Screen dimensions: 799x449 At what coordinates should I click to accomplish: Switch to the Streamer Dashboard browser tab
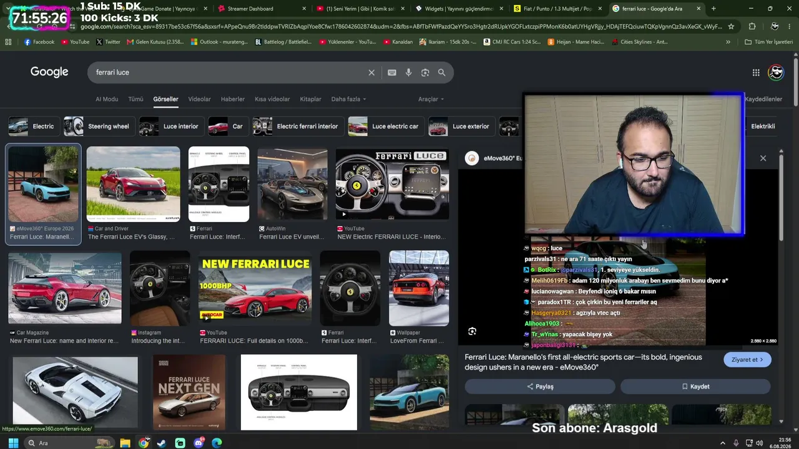click(256, 9)
